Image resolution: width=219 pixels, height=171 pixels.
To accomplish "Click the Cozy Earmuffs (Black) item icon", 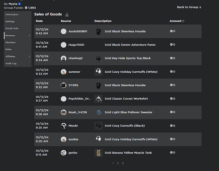I will coord(98,126).
